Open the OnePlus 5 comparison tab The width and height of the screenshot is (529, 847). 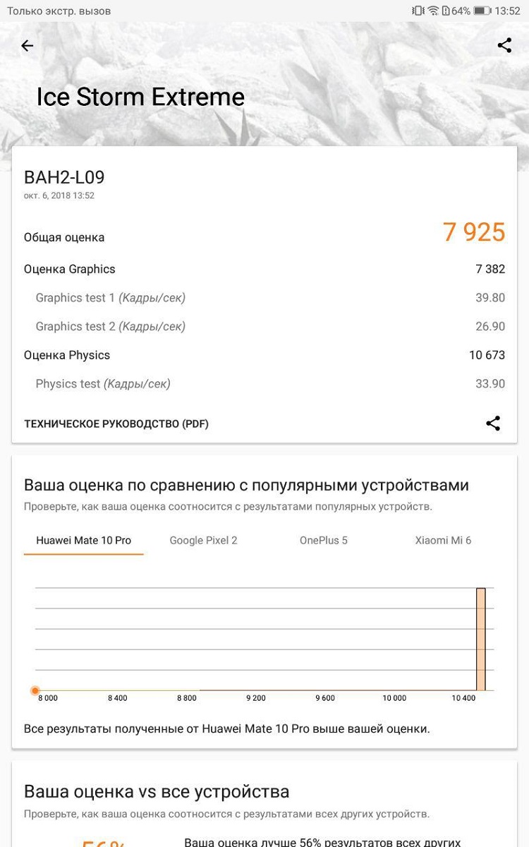(324, 541)
